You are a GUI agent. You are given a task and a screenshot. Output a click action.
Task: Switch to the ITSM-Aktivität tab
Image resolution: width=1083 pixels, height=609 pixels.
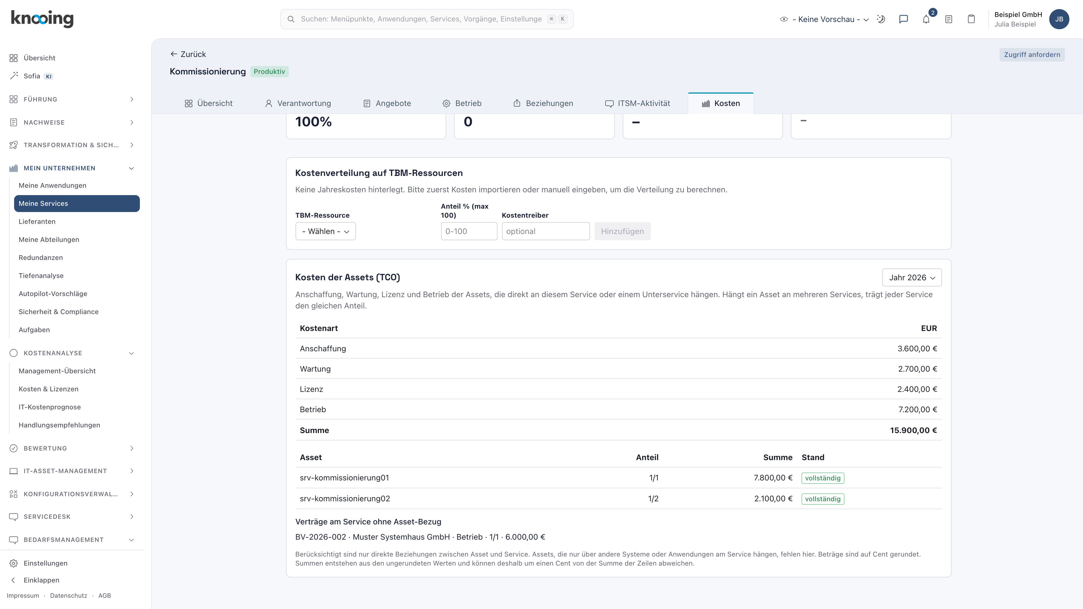(x=637, y=103)
